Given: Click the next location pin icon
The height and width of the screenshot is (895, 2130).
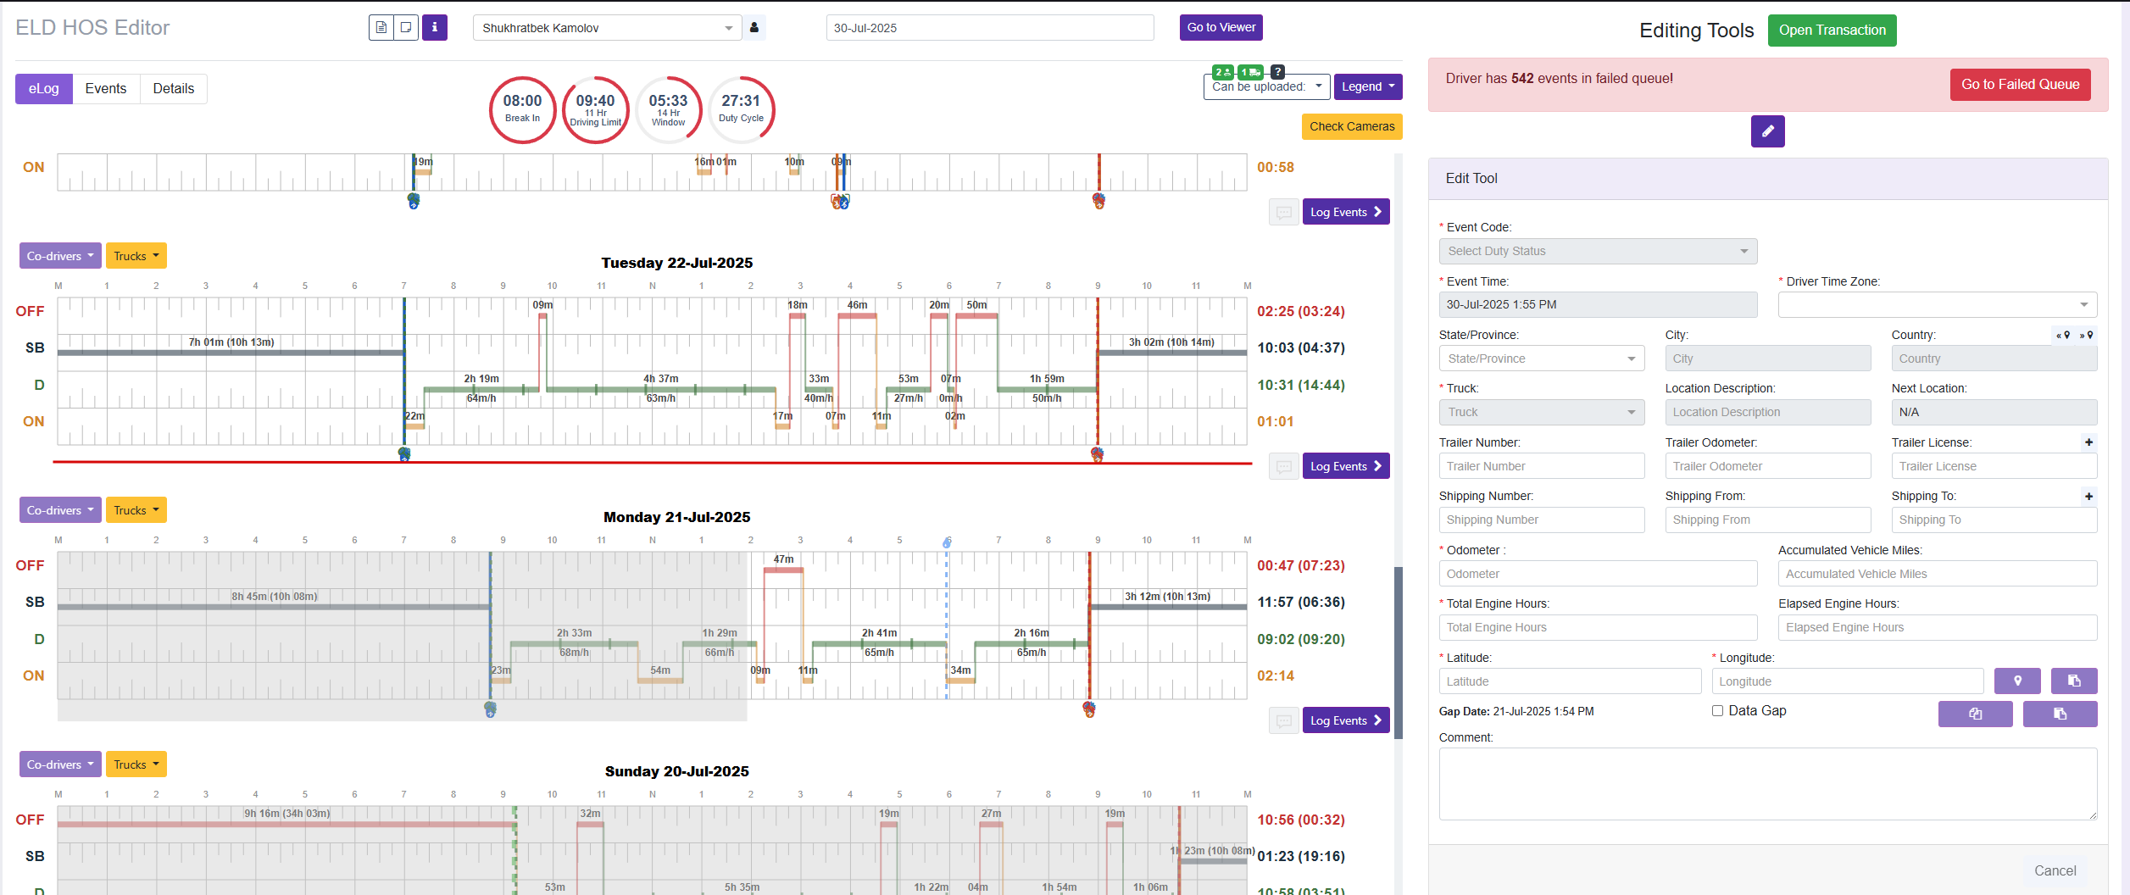Looking at the screenshot, I should pos(2086,335).
